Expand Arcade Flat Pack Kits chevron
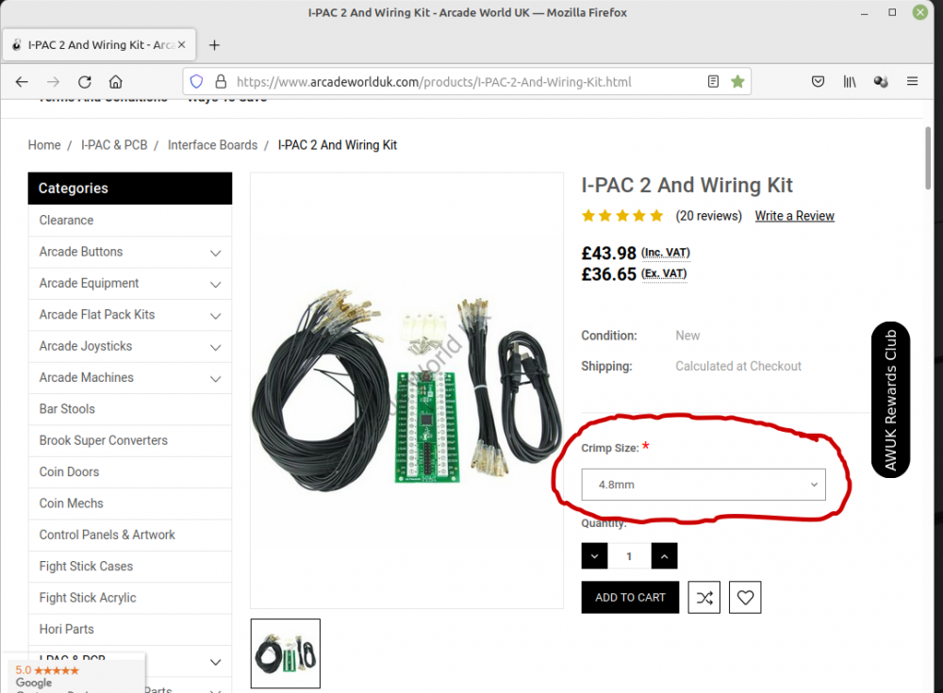 pyautogui.click(x=215, y=315)
